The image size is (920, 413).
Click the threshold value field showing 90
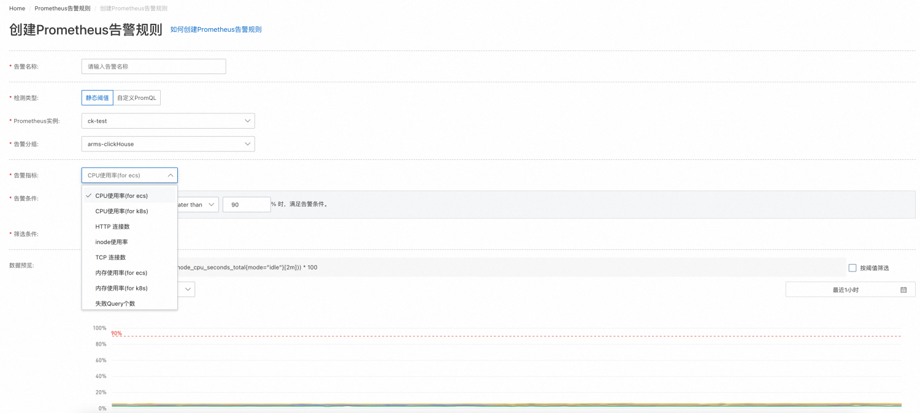247,205
